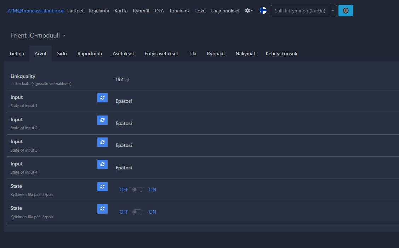Toggle the second State switch

point(137,212)
